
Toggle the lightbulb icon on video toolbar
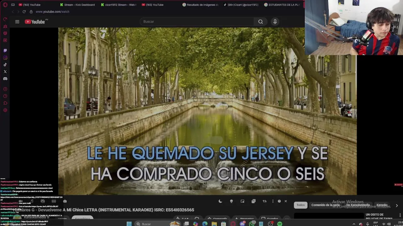[231, 201]
